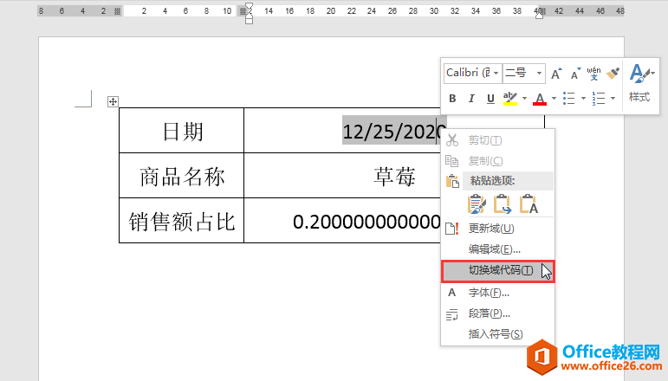This screenshot has height=381, width=668.
Task: Click the Grow Font icon
Action: click(556, 73)
